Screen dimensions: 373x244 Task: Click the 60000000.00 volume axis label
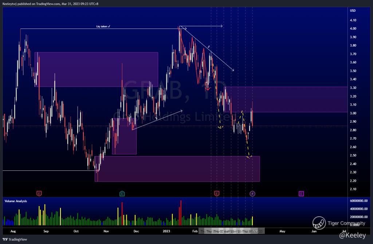[359, 201]
